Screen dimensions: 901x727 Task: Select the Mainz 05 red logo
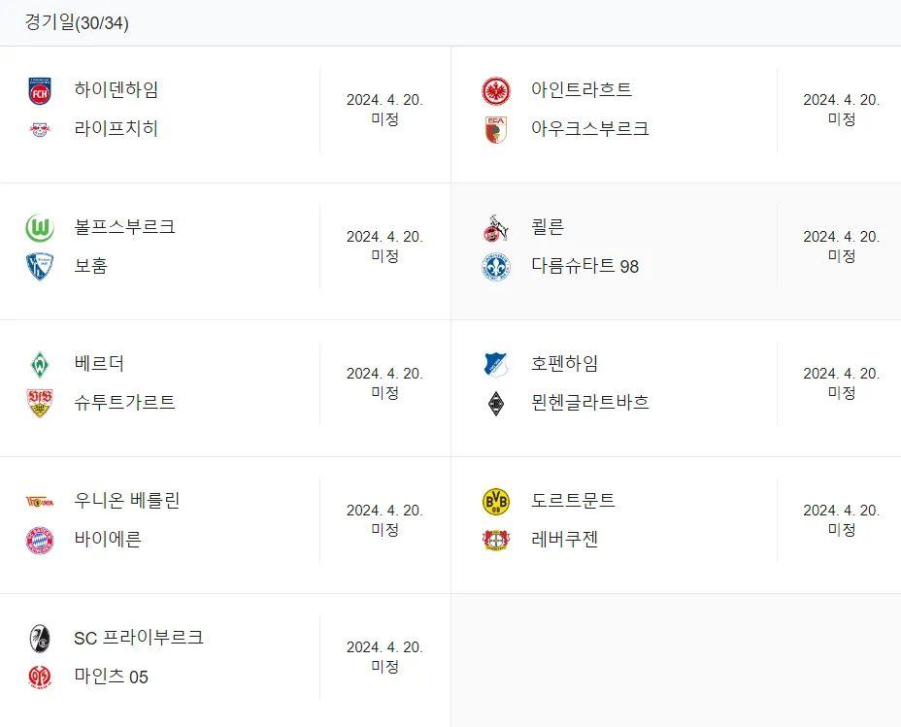pos(40,677)
